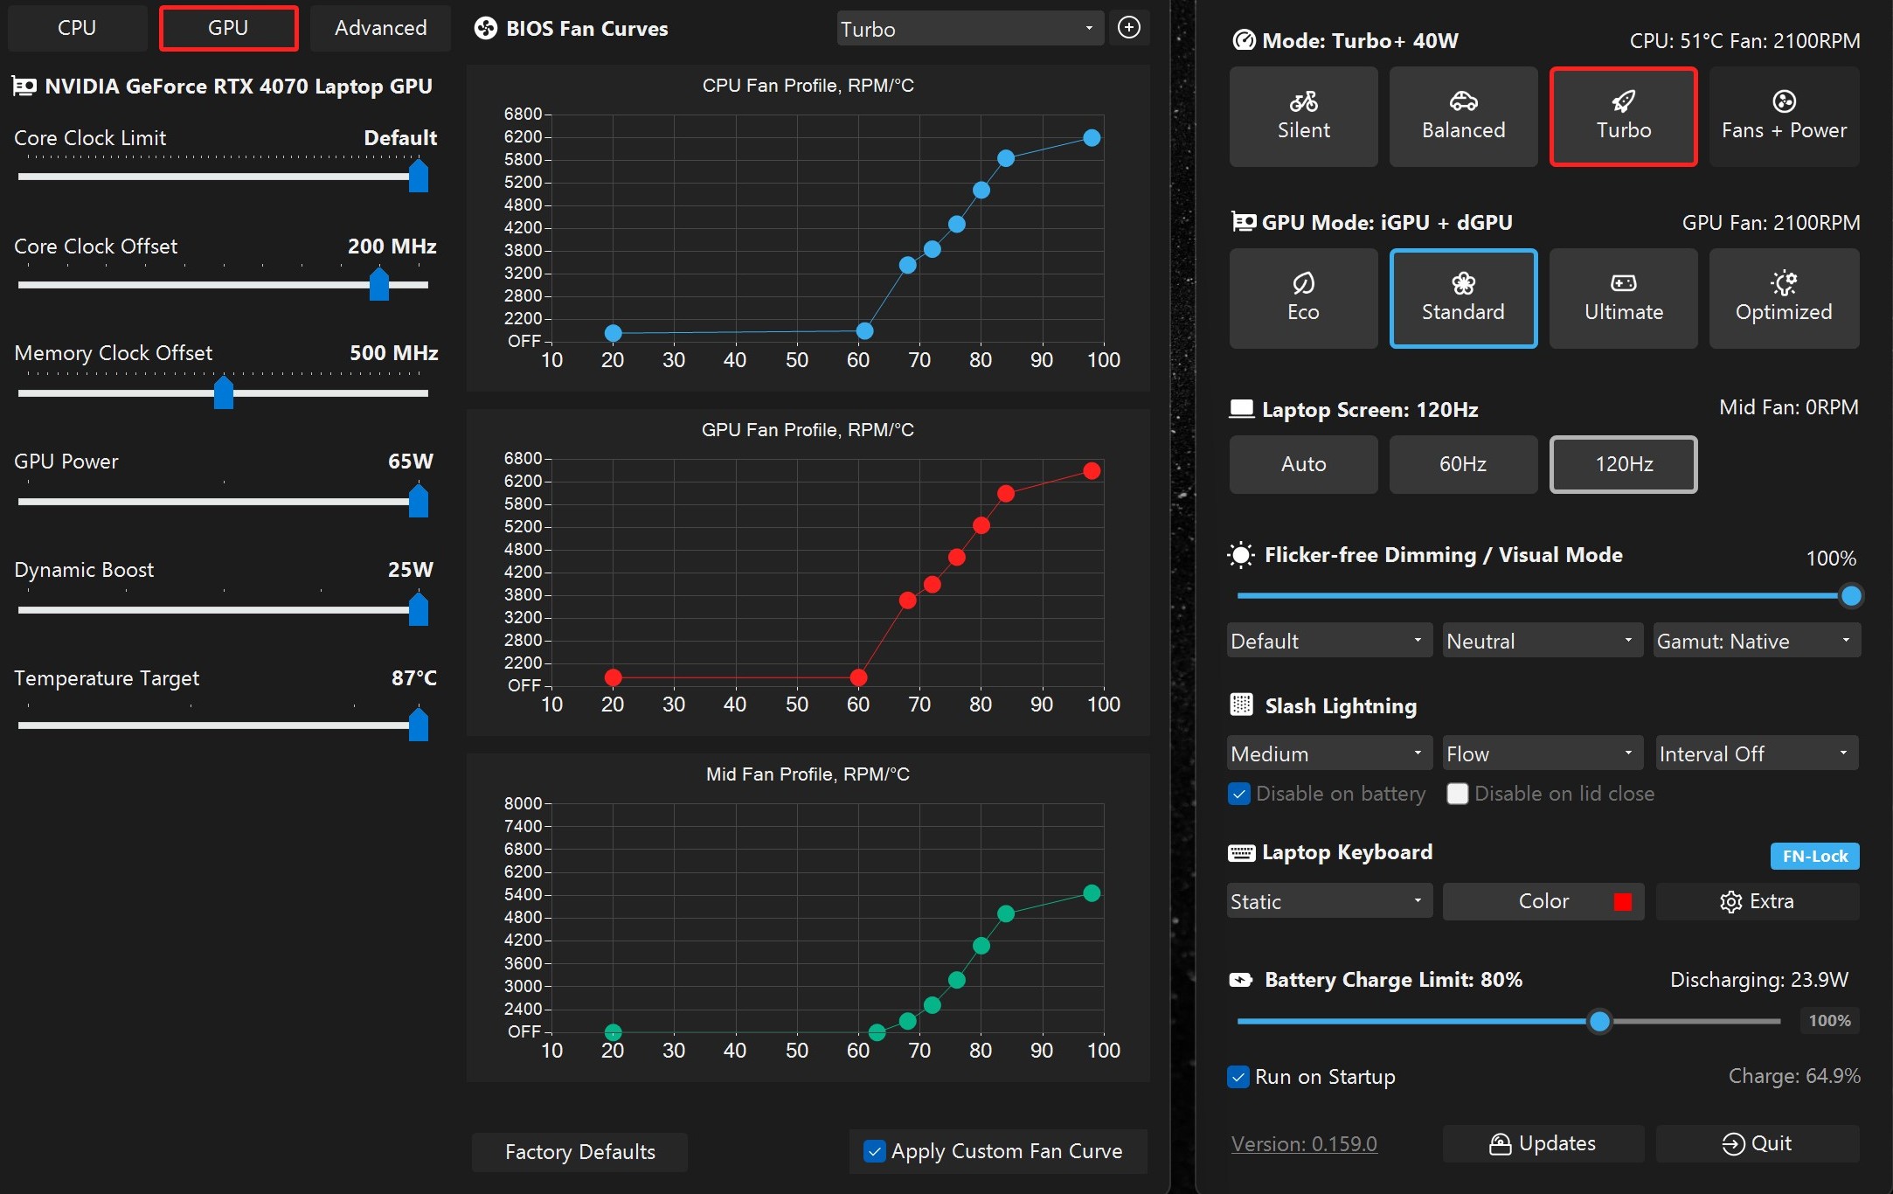Expand the Interval Off dropdown
This screenshot has height=1194, width=1893.
tap(1756, 753)
